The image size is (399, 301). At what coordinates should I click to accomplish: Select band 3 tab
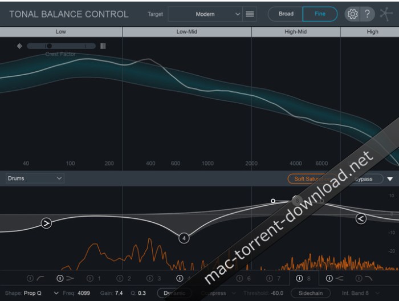pos(159,279)
